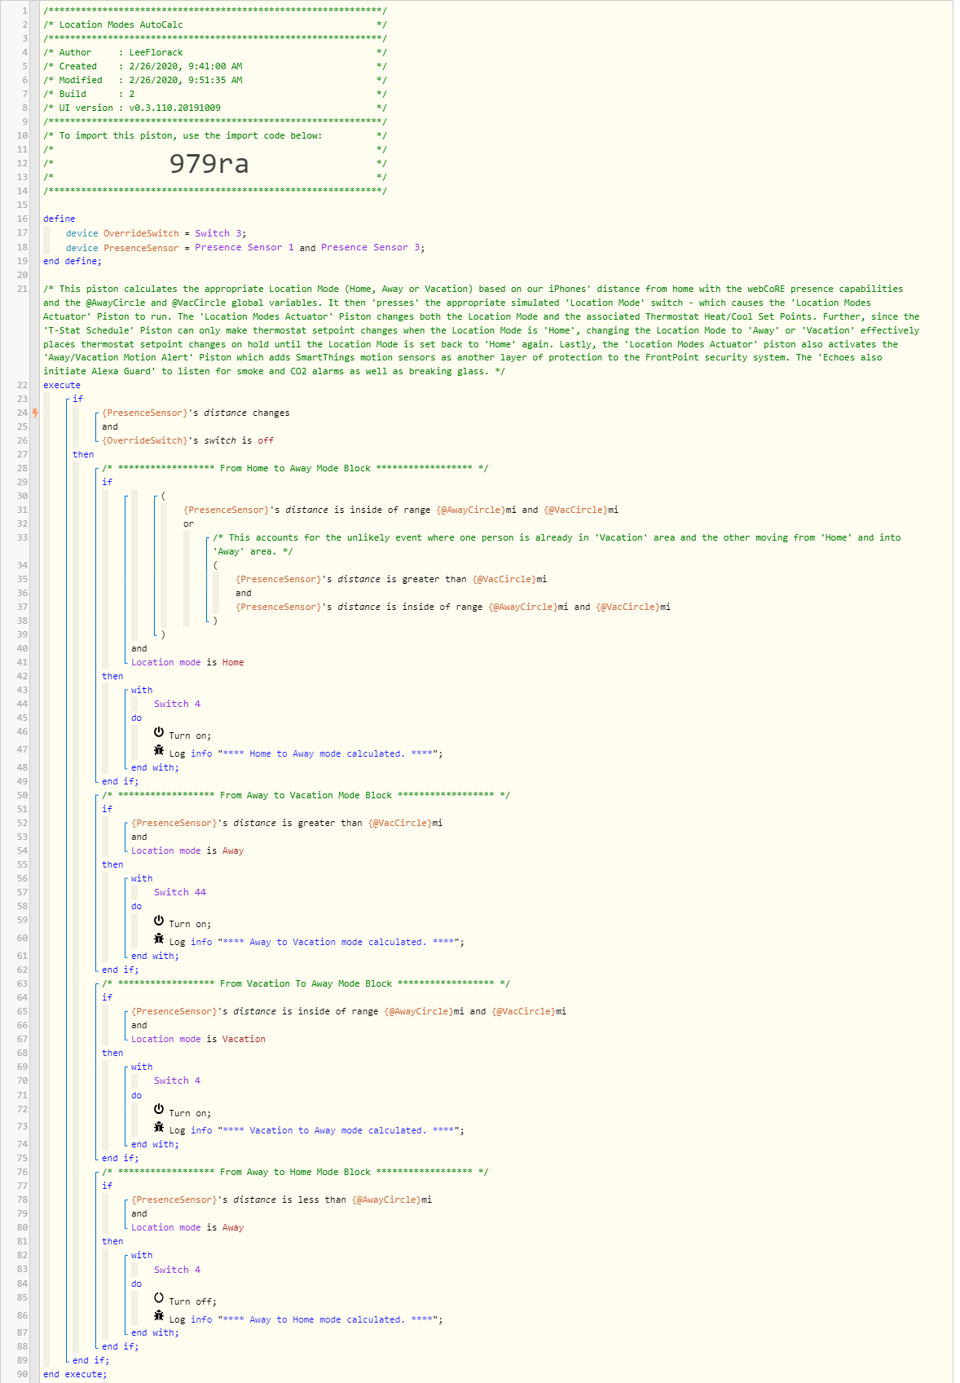Click the orange lightning bolt on line 24

pyautogui.click(x=35, y=413)
